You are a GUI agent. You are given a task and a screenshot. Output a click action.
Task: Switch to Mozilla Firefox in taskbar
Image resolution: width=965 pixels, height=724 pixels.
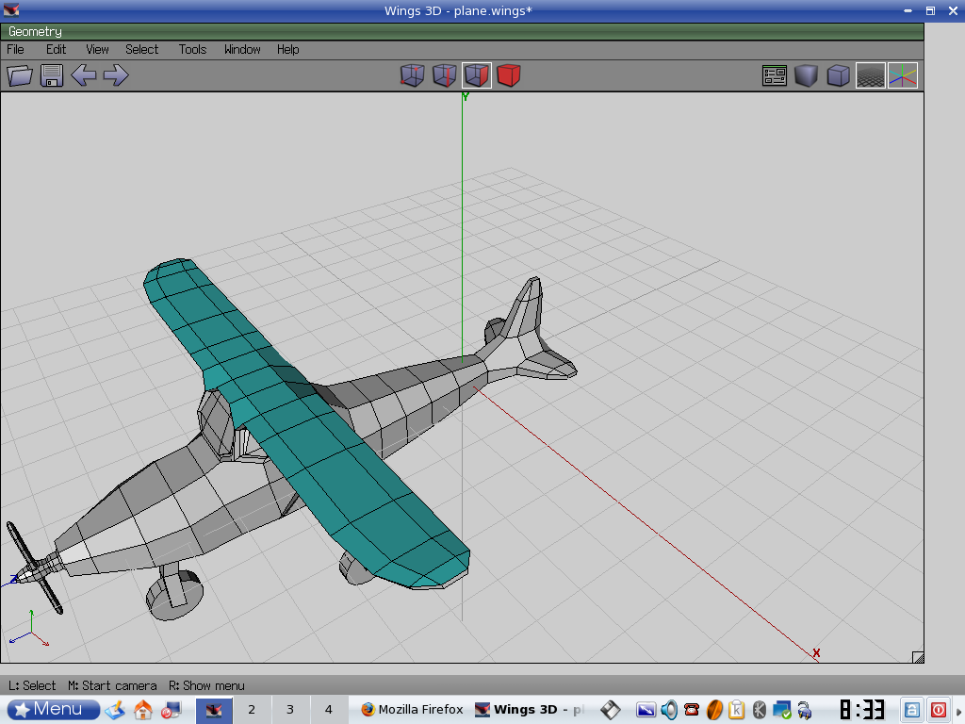tap(412, 709)
